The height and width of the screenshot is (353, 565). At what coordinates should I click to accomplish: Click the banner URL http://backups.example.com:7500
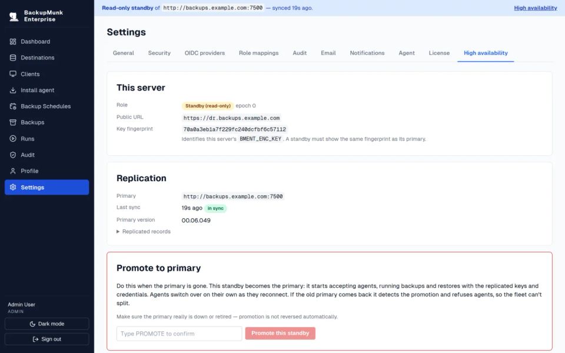(213, 8)
